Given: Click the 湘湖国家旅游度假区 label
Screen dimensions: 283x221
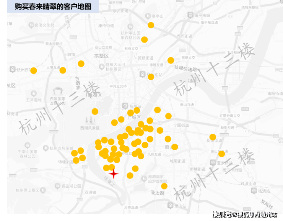Looking at the screenshot, I should 158,179.
